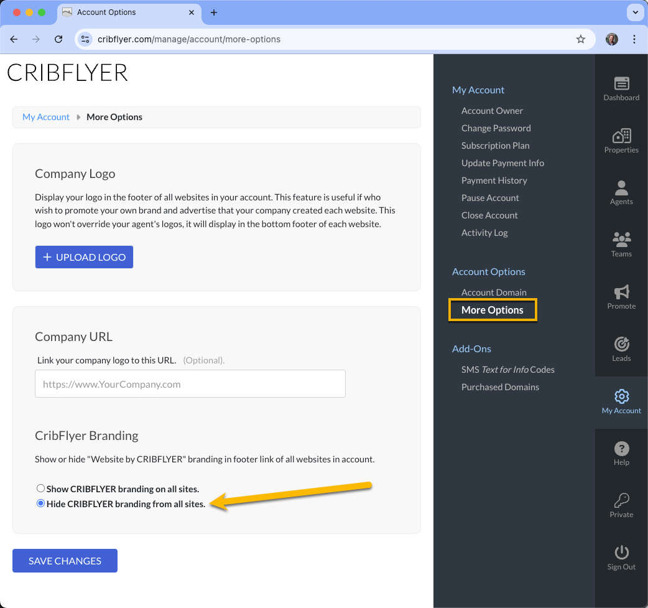Select Show CRIBFLYER branding on all sites
This screenshot has width=648, height=608.
click(x=40, y=489)
